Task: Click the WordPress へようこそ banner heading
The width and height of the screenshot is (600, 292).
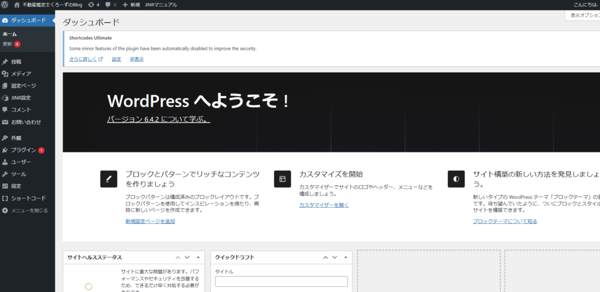Action: pos(198,101)
